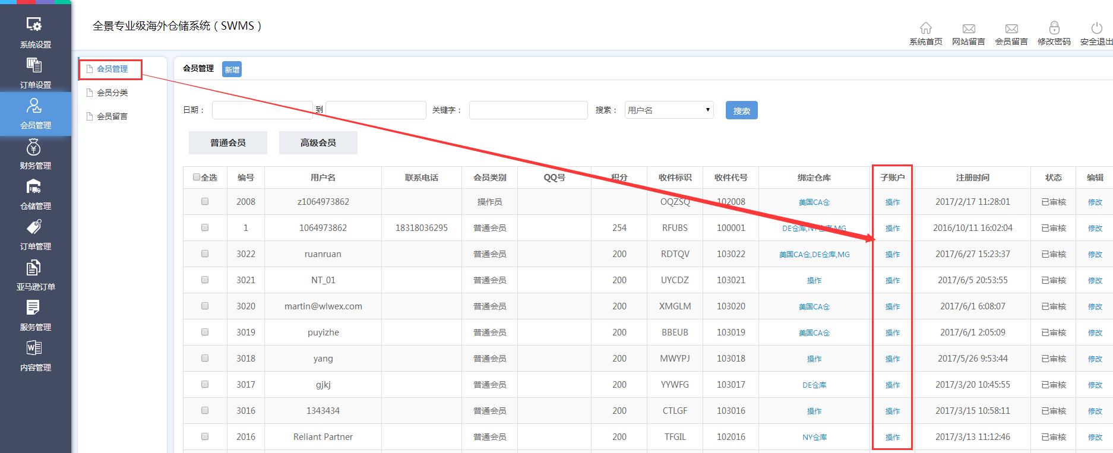1113x453 pixels.
Task: Toggle the 全选 checkbox in table header
Action: click(197, 177)
